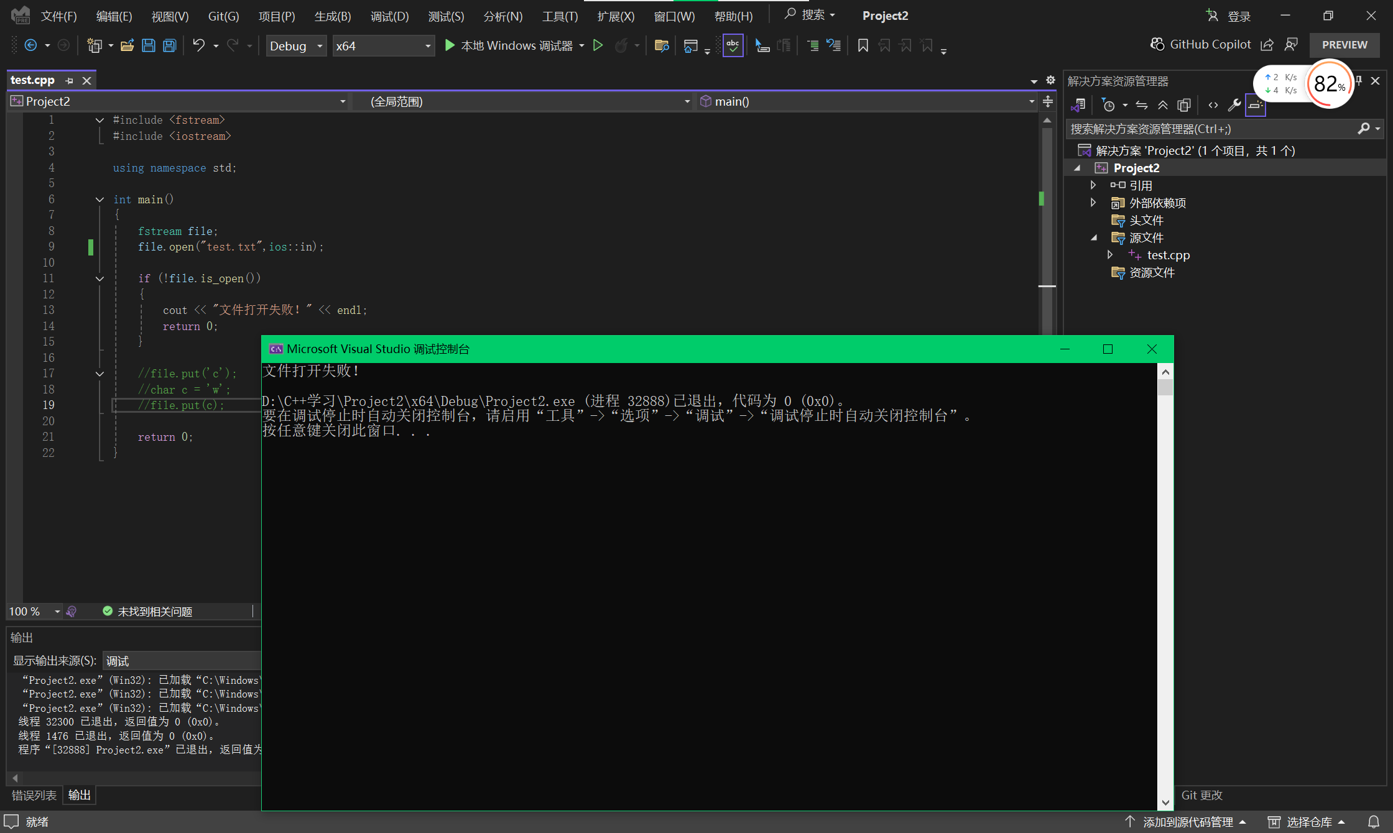The width and height of the screenshot is (1393, 833).
Task: Toggle the preview selected items button
Action: click(1255, 105)
